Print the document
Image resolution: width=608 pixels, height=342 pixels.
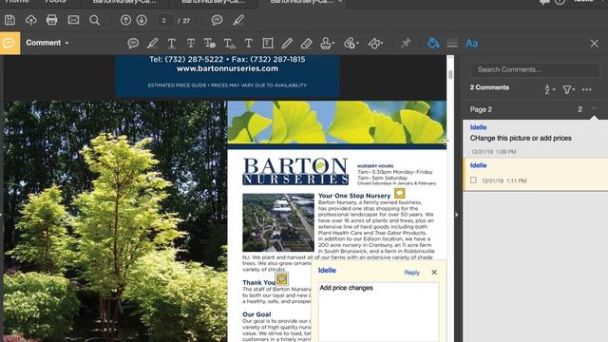pyautogui.click(x=52, y=20)
